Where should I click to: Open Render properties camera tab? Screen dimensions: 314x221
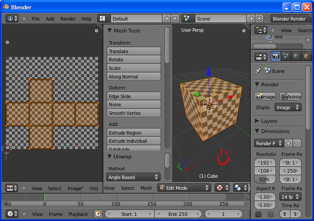(276, 57)
